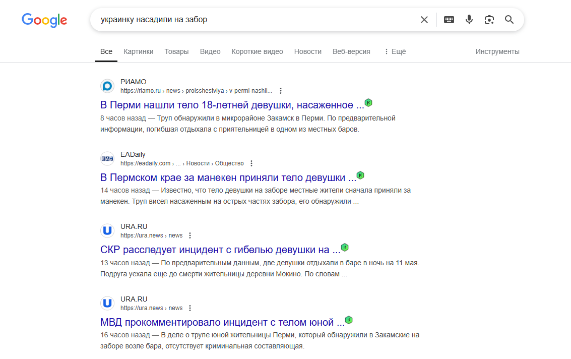The width and height of the screenshot is (571, 359).
Task: Click the '14 часов назад' snippet text
Action: (x=125, y=190)
